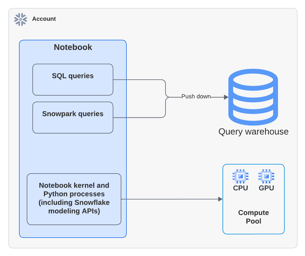Select the Compute Pool title text
This screenshot has width=305, height=256.
coord(253,217)
